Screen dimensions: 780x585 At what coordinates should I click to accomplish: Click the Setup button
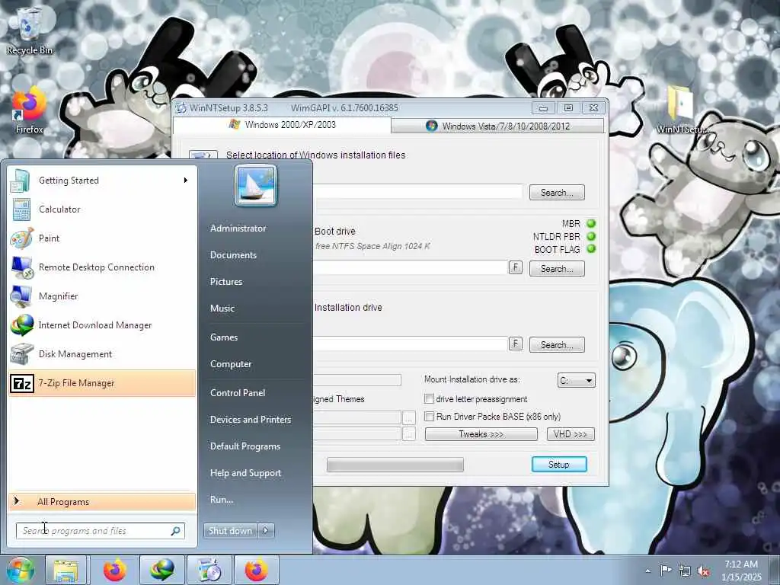[x=559, y=464]
